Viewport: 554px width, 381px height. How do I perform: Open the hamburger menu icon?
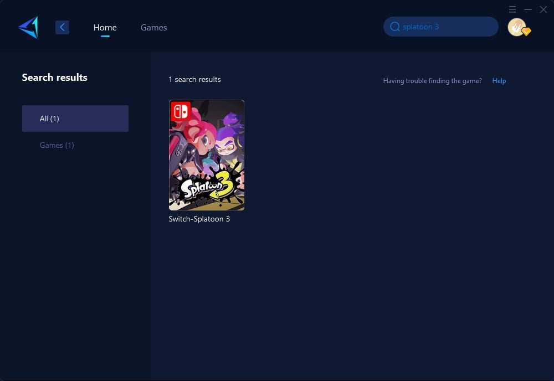pyautogui.click(x=512, y=9)
